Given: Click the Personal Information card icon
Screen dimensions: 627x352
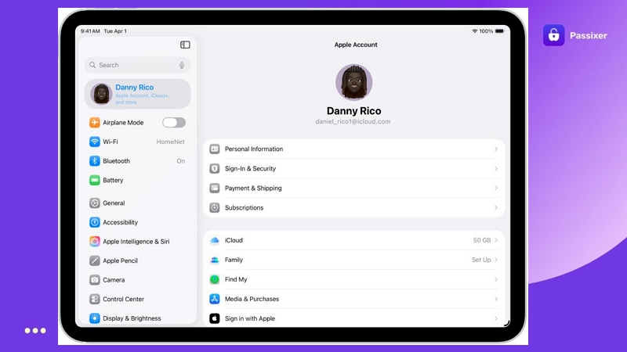Looking at the screenshot, I should [214, 149].
